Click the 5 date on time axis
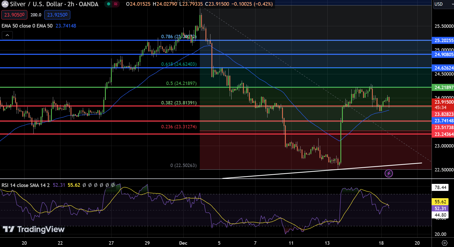The height and width of the screenshot is (247, 454). pyautogui.click(x=219, y=243)
